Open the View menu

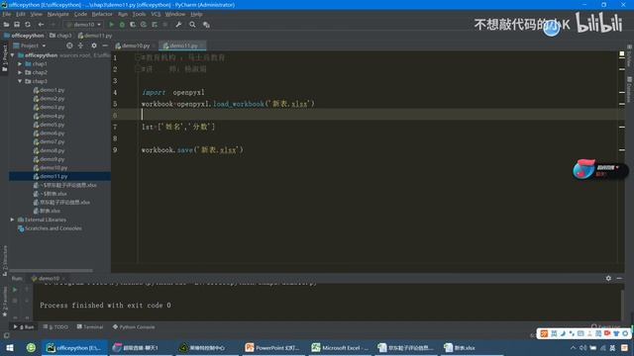click(x=36, y=14)
